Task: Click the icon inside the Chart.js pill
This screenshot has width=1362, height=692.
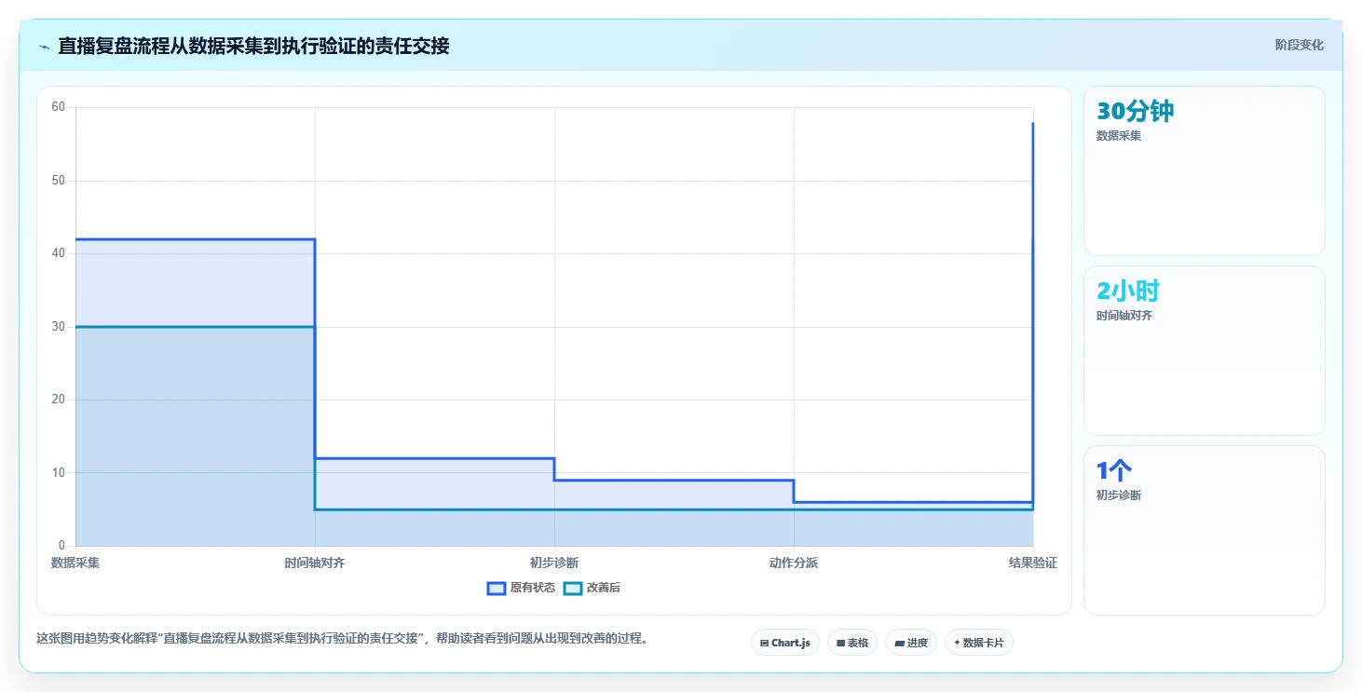Action: tap(765, 643)
